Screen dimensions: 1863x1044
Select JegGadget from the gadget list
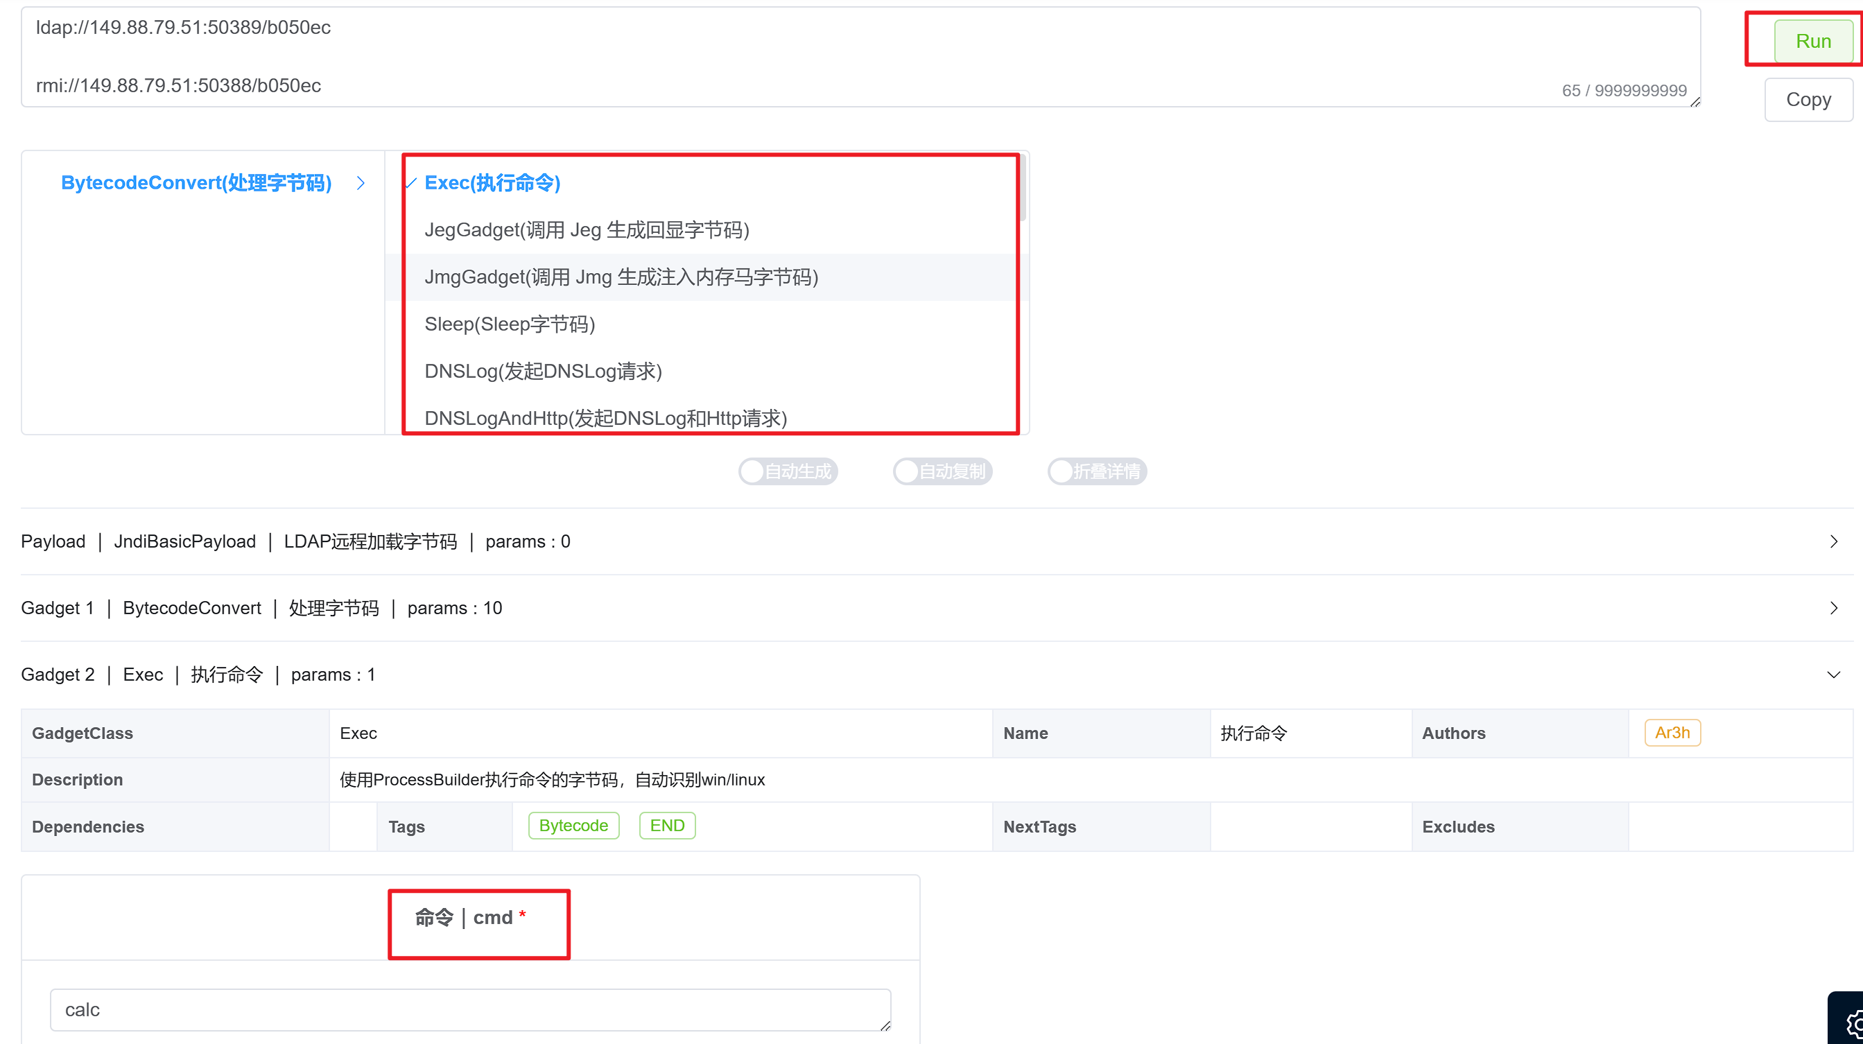[x=587, y=230]
